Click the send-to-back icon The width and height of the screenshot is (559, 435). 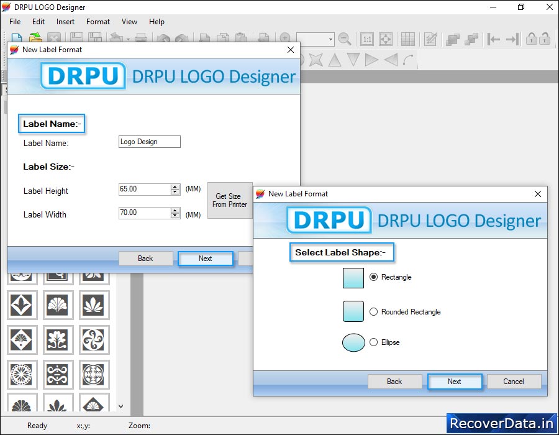(x=471, y=39)
